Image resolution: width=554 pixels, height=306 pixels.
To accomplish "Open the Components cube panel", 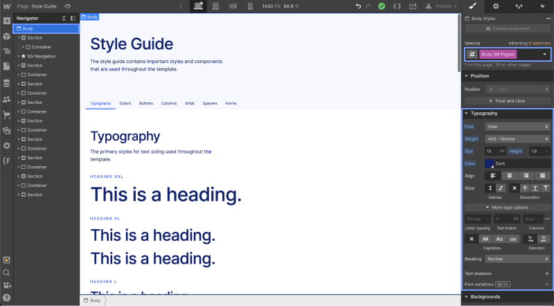I will [7, 36].
